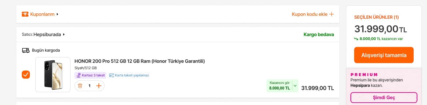This screenshot has height=105, width=427.
Task: Click the delivery truck icon beside Bugün kargoda
Action: point(26,50)
